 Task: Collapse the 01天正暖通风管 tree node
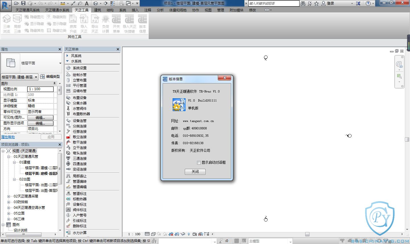tap(9, 157)
